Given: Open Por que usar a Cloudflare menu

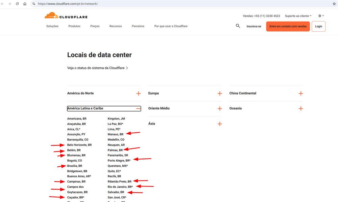Looking at the screenshot, I should (x=171, y=26).
